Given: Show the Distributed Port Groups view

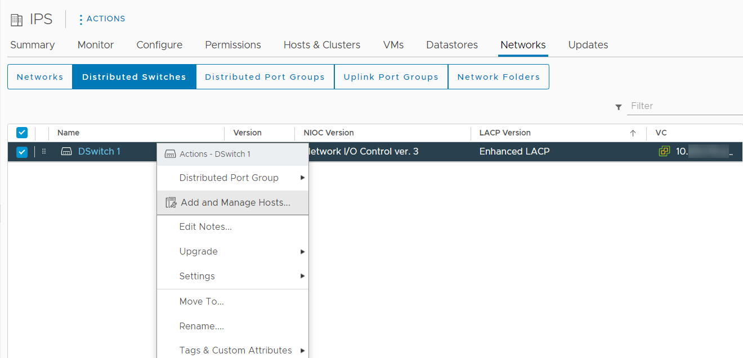Looking at the screenshot, I should tap(265, 77).
